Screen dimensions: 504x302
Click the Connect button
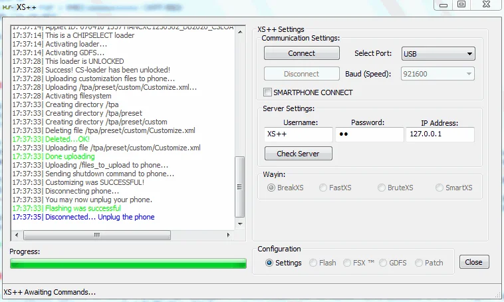pos(301,53)
